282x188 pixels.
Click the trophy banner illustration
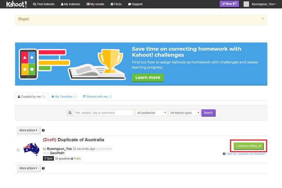(x=110, y=61)
